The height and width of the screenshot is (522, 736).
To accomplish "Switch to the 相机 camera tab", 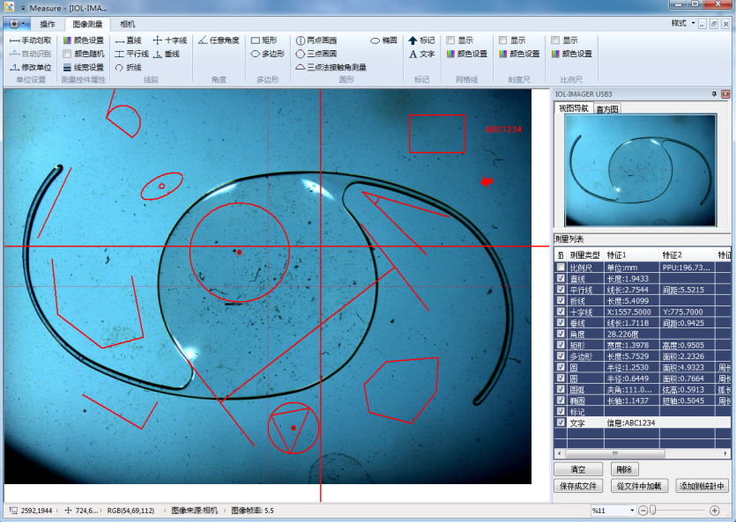I will point(130,24).
